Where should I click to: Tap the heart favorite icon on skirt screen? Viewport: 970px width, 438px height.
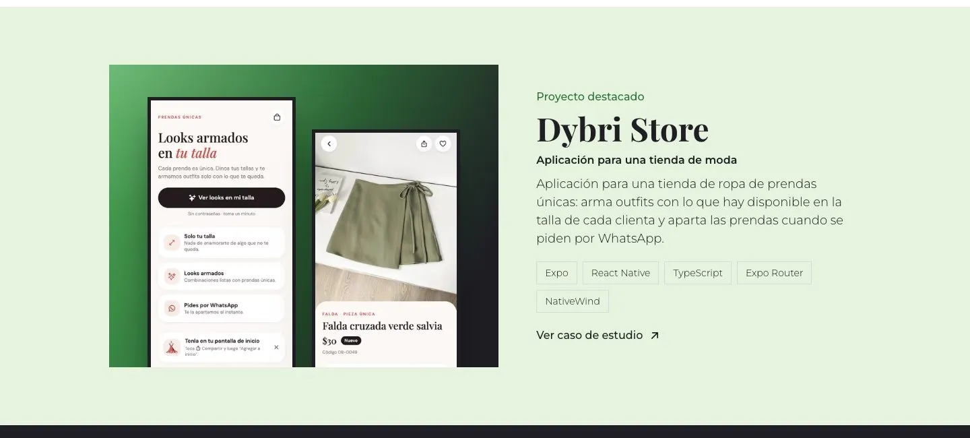point(443,144)
